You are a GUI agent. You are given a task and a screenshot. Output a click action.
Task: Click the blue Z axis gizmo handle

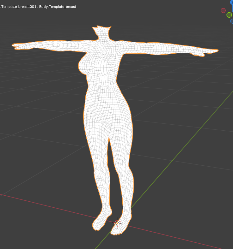tap(232, 3)
